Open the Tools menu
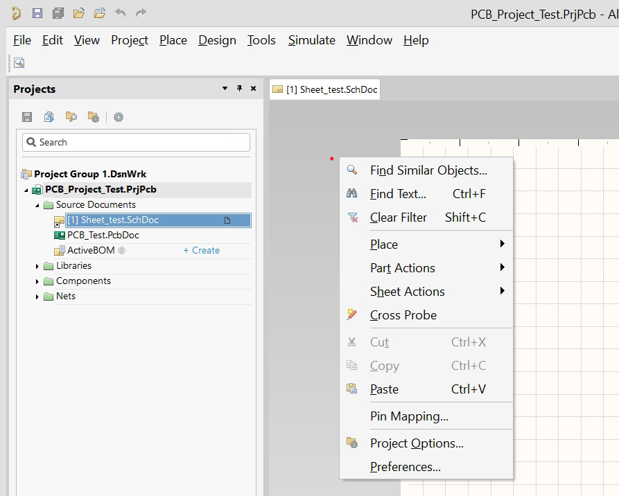Screen dimensions: 619x496 coord(261,40)
